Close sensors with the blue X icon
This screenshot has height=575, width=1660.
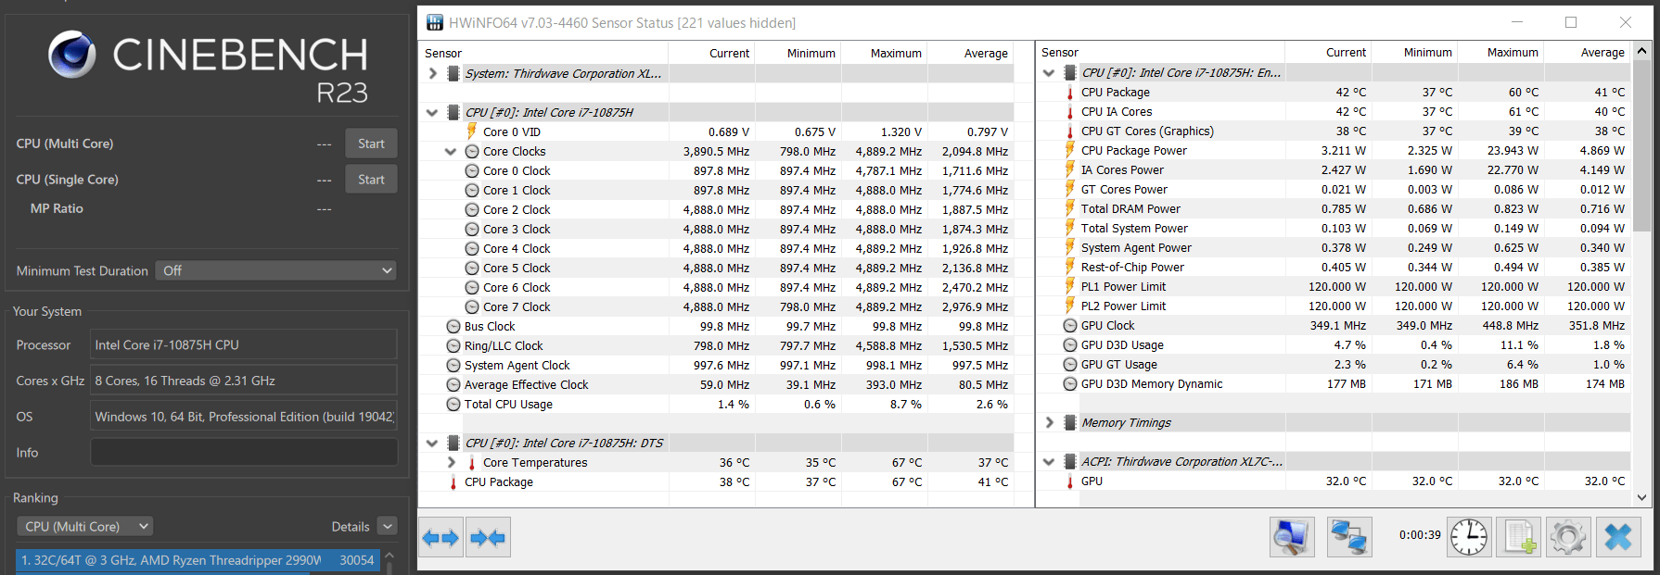tap(1618, 537)
